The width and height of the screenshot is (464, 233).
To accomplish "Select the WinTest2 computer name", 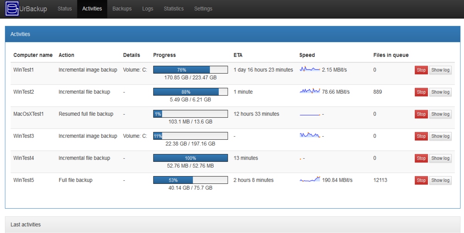I will tap(24, 92).
